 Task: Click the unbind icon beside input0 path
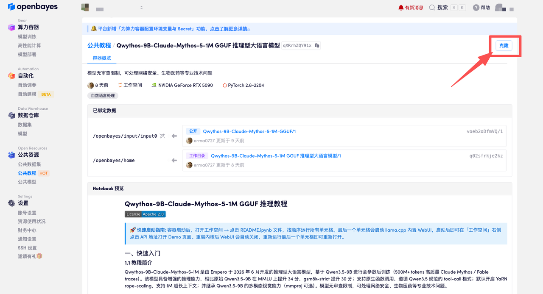tap(162, 136)
